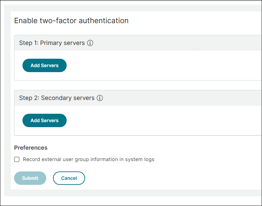This screenshot has height=206, width=262.
Task: Click the Preferences section heading
Action: [31, 148]
